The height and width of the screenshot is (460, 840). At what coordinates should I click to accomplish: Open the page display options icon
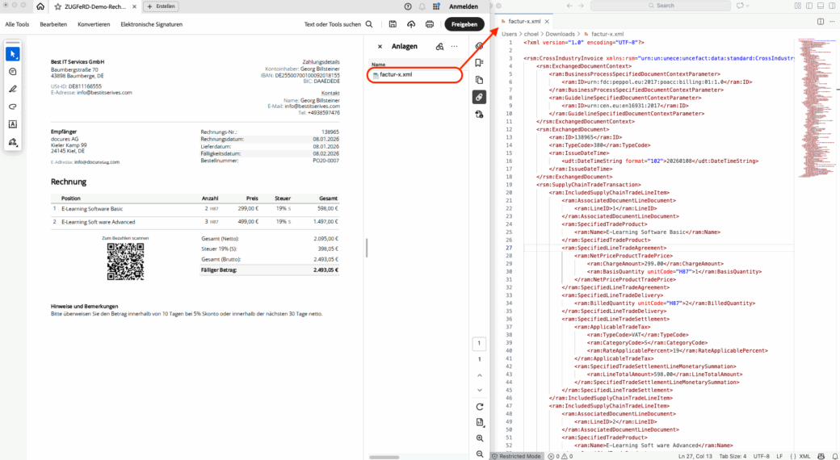pos(480,423)
